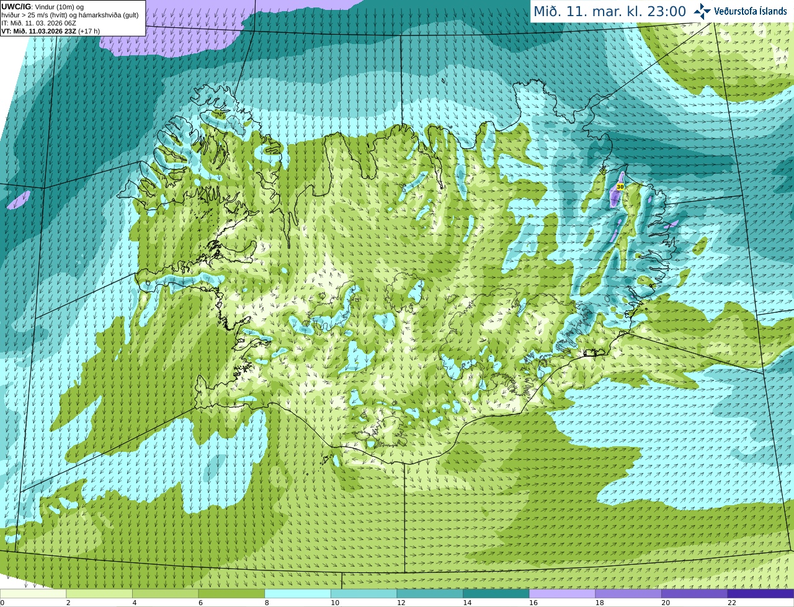Viewport: 794px width, 607px height.
Task: Select the 6–8 m/s olive green swatch
Action: tap(231, 593)
